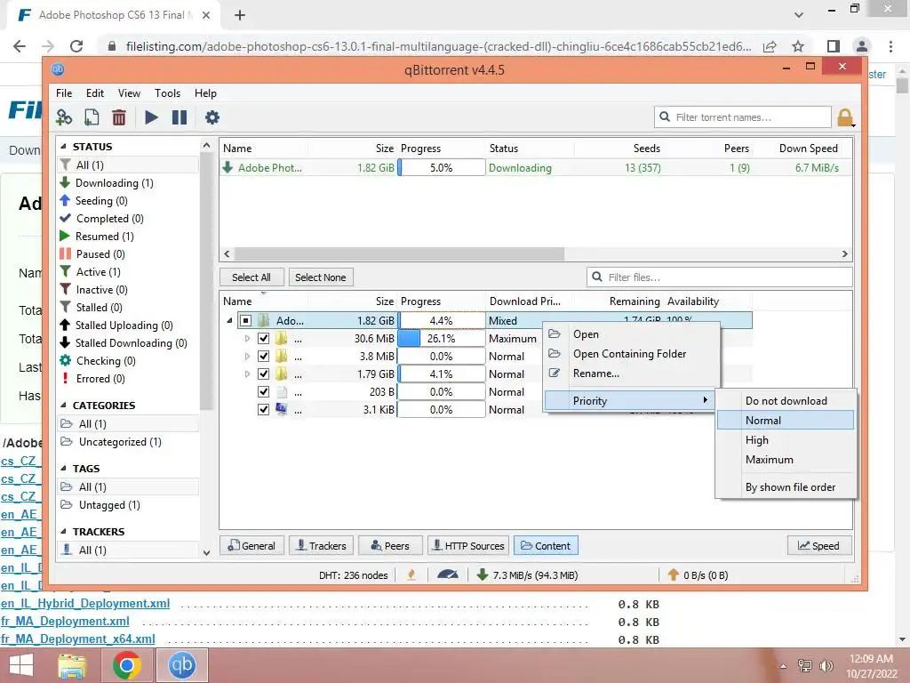
Task: Expand the 3.8 MiB folder
Action: click(247, 356)
